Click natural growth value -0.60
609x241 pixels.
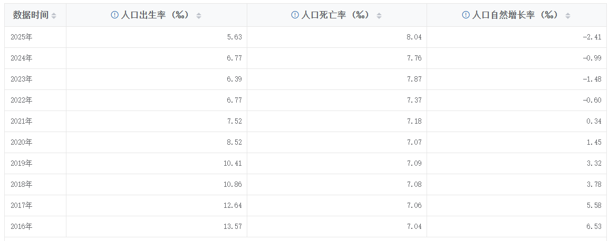click(x=592, y=100)
